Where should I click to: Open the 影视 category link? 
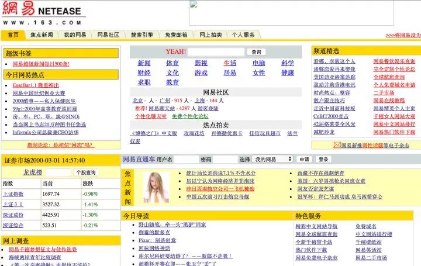201,63
